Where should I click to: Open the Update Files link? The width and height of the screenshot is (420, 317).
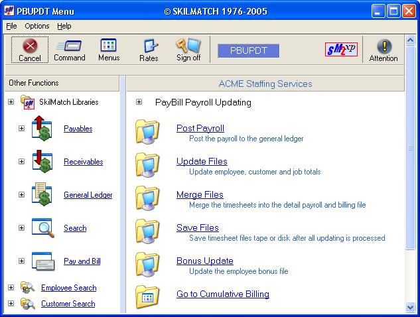202,161
